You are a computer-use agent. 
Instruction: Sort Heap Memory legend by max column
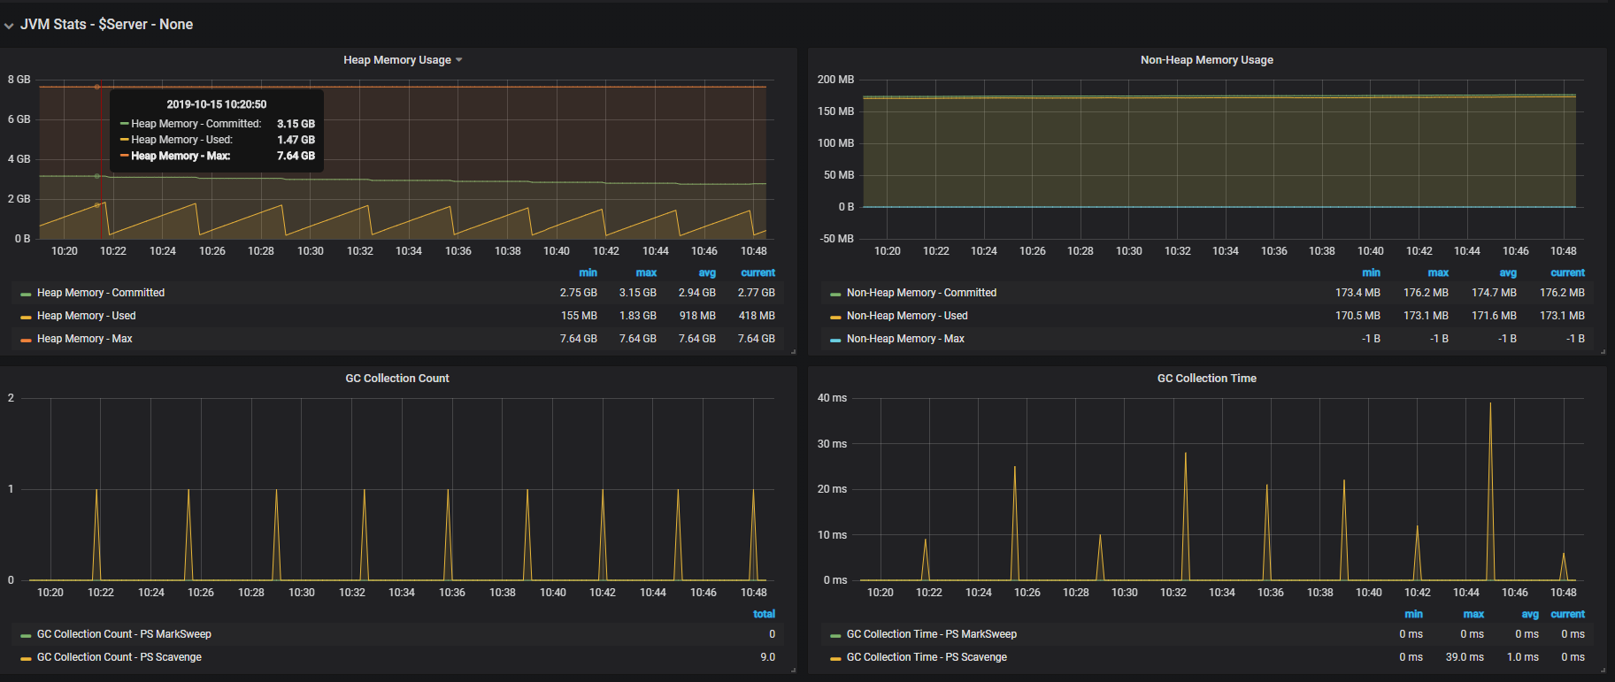pyautogui.click(x=646, y=272)
